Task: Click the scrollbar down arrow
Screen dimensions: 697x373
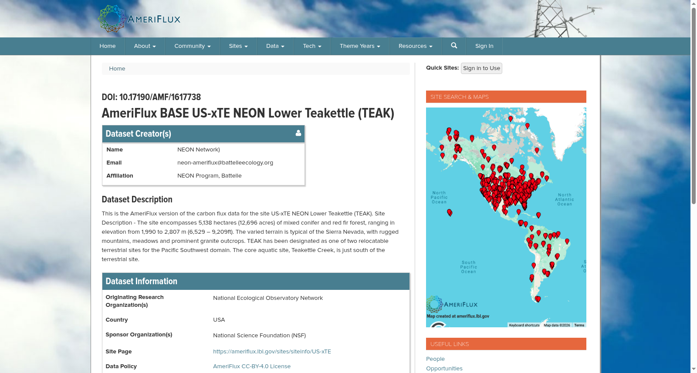Action: click(x=694, y=369)
